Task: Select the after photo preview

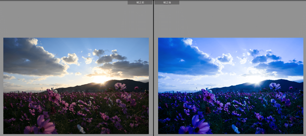Action: tap(231, 86)
